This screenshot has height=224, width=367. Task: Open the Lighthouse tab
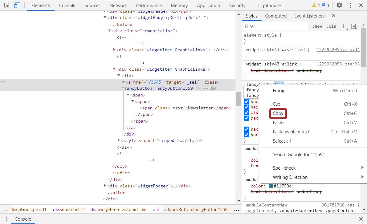click(269, 5)
